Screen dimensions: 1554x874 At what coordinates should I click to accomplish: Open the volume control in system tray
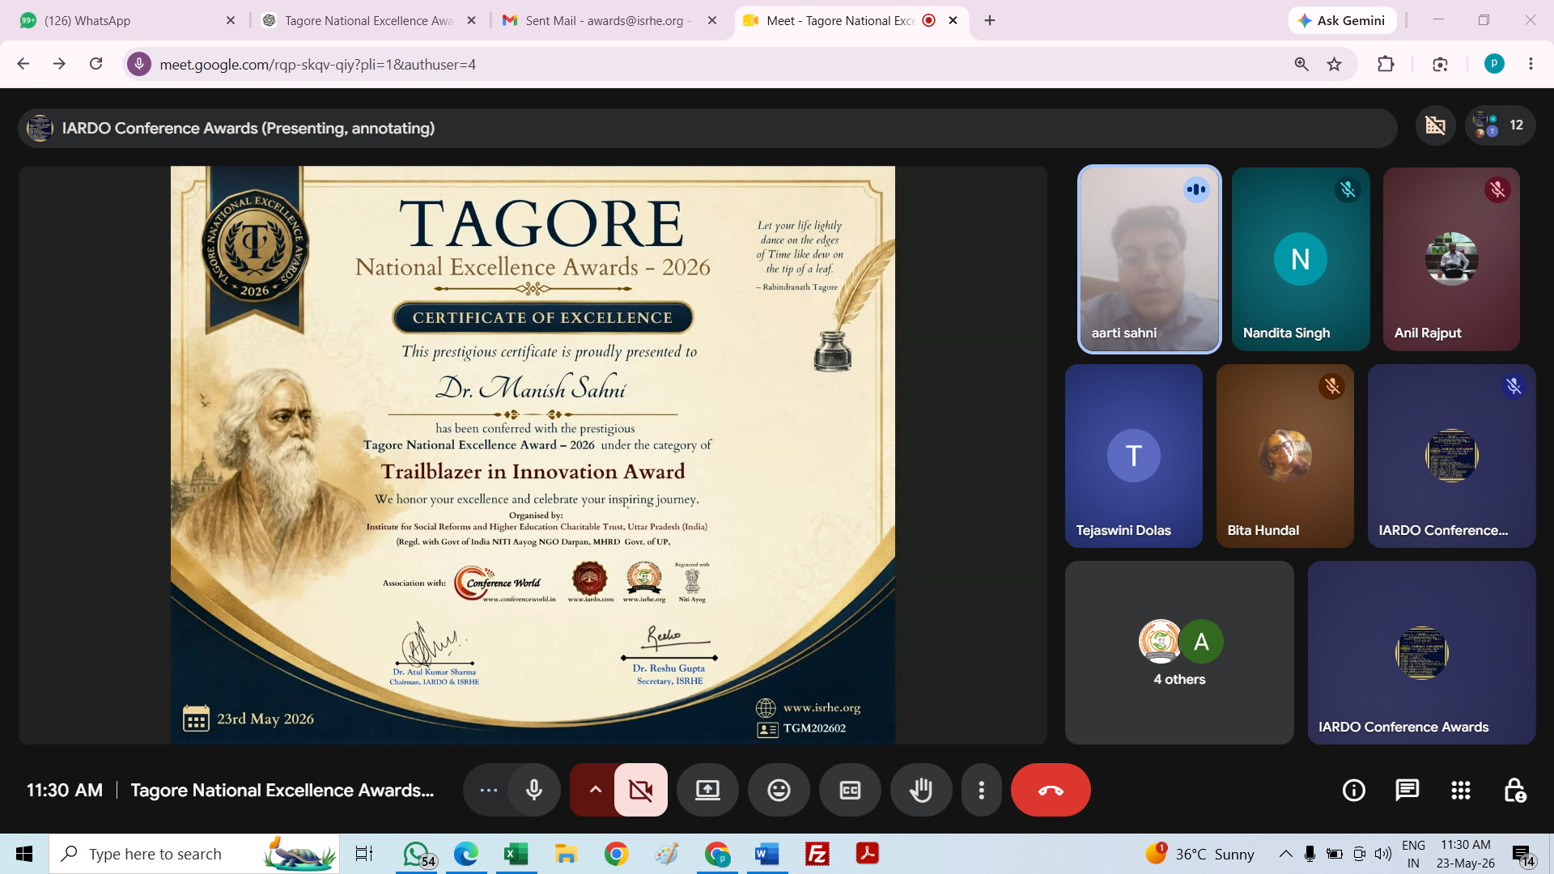pos(1383,854)
